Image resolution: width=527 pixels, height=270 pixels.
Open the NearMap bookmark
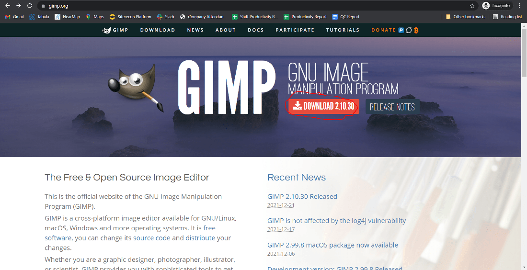pyautogui.click(x=67, y=17)
